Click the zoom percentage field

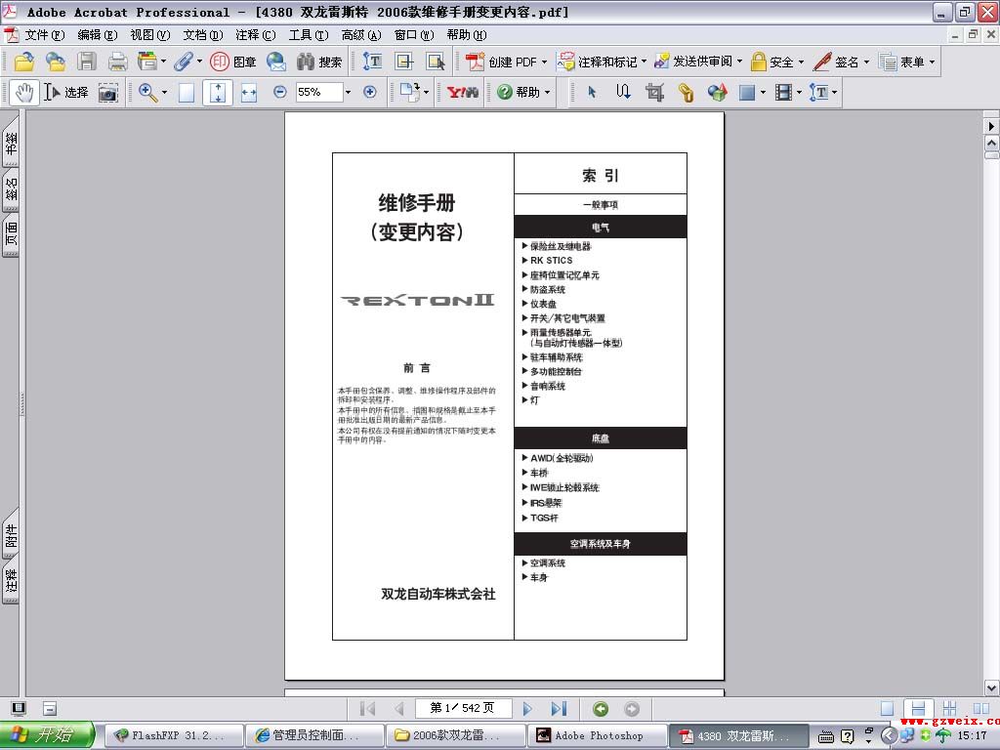pyautogui.click(x=319, y=93)
